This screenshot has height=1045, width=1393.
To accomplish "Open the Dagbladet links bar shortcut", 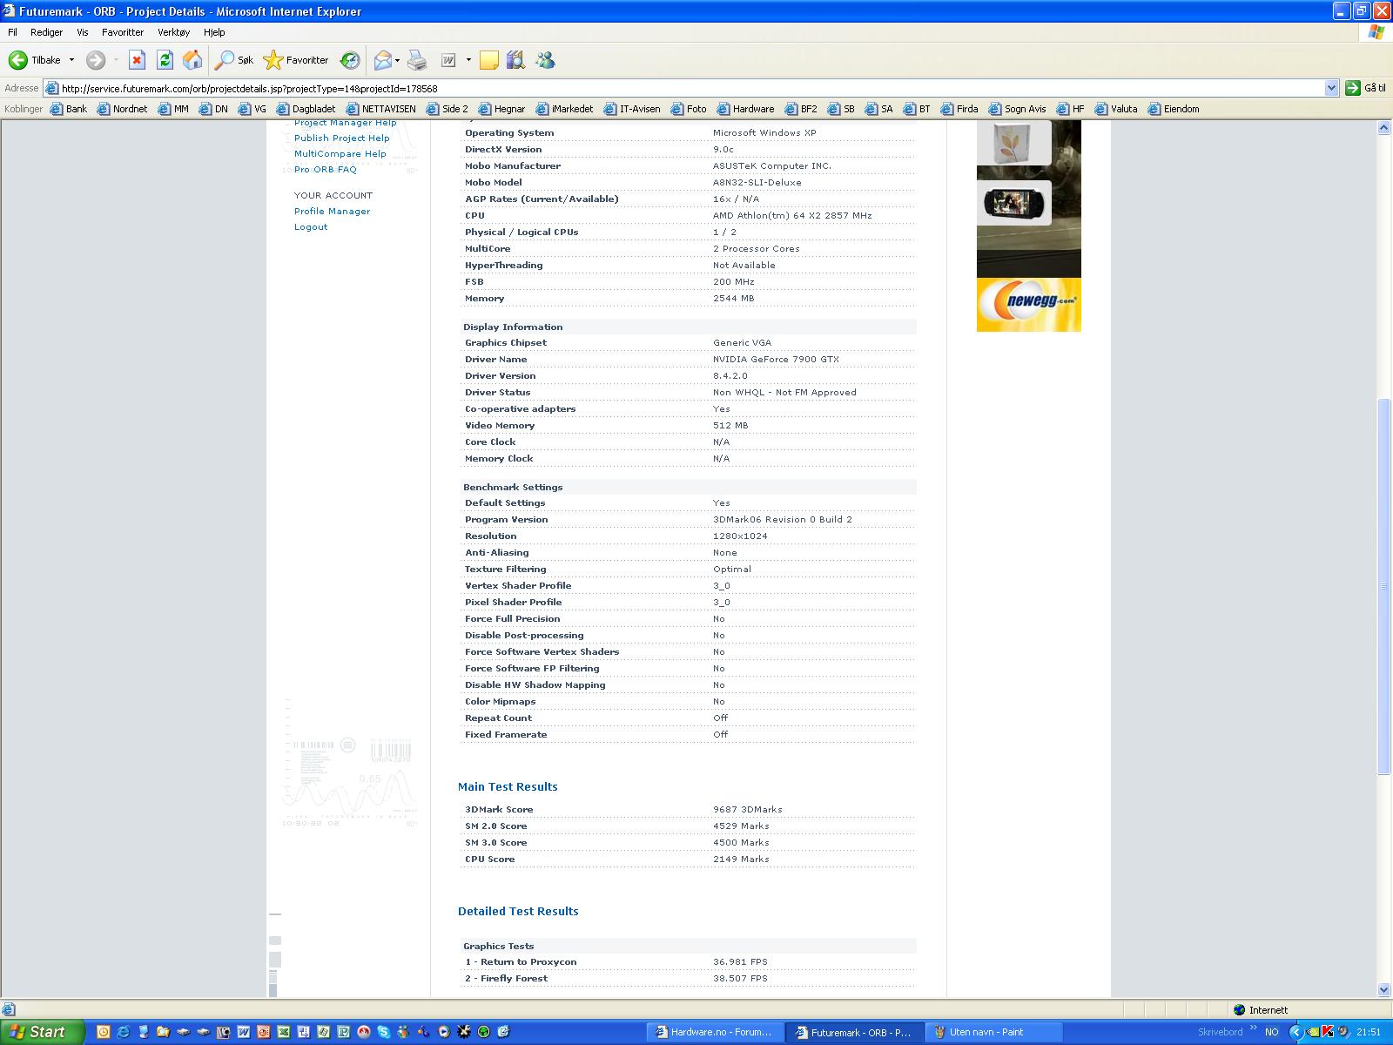I will [x=306, y=109].
